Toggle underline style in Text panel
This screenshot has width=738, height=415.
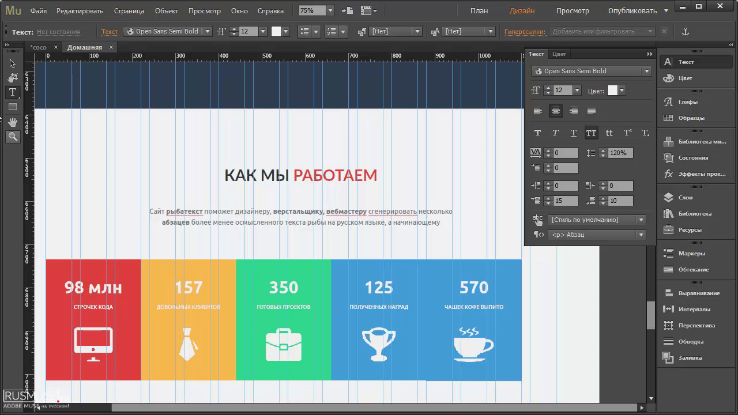pos(574,133)
